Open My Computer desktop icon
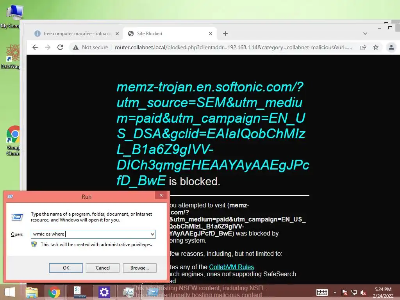Screen dimensions: 400x300 (x=13, y=16)
